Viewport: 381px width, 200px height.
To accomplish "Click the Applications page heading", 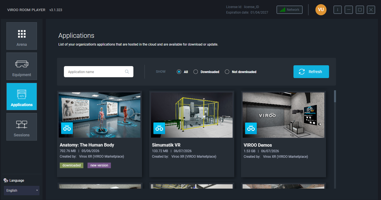I will point(76,36).
